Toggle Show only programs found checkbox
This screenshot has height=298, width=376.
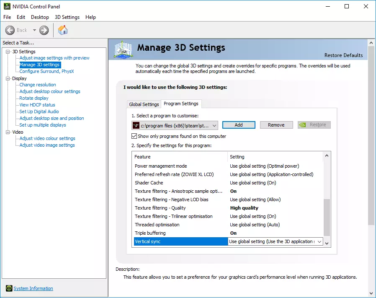coord(134,136)
